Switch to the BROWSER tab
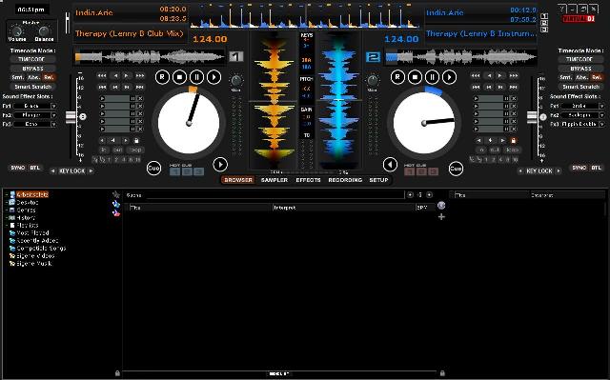The height and width of the screenshot is (380, 610). 238,180
